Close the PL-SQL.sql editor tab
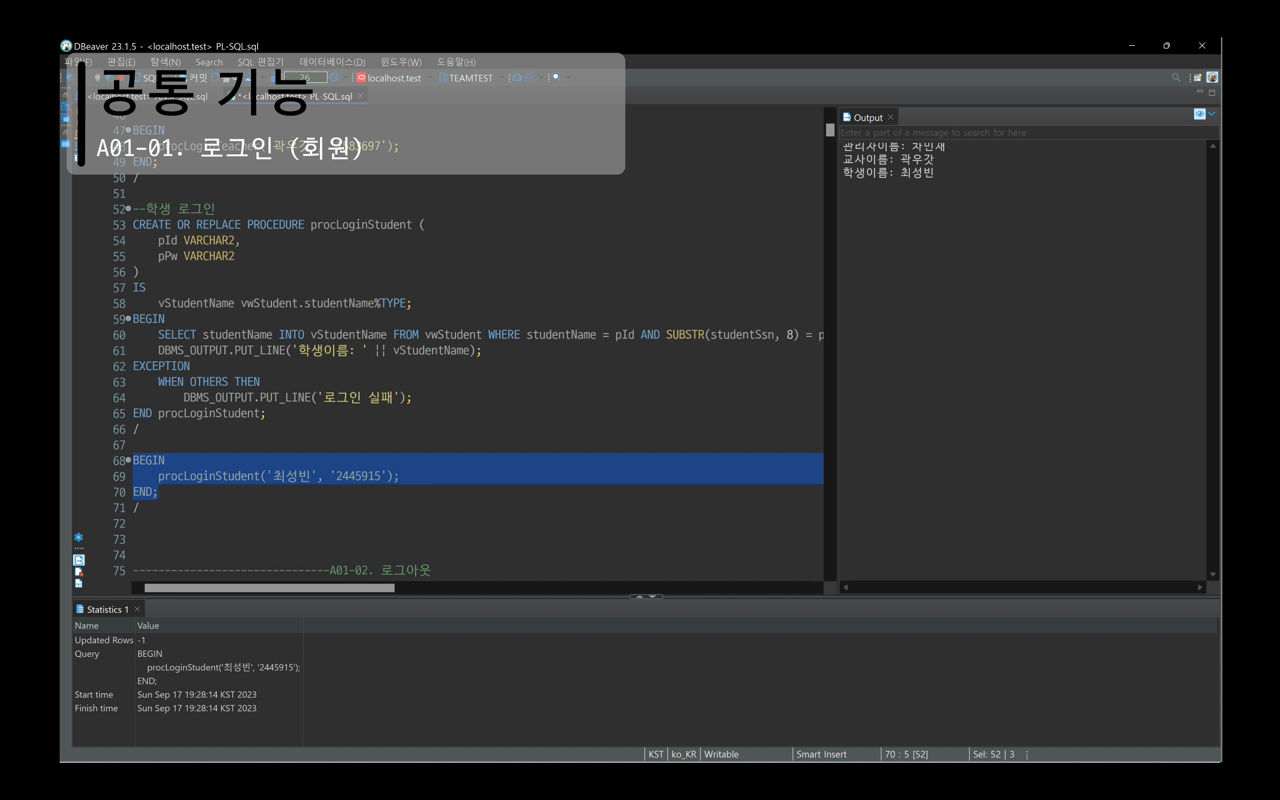Screen dimensions: 1280x800 pos(360,96)
